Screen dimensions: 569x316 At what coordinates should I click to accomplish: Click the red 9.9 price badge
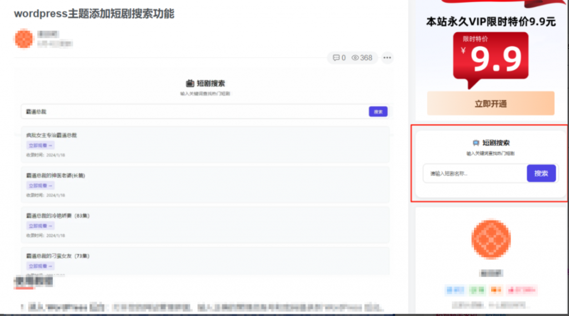491,60
